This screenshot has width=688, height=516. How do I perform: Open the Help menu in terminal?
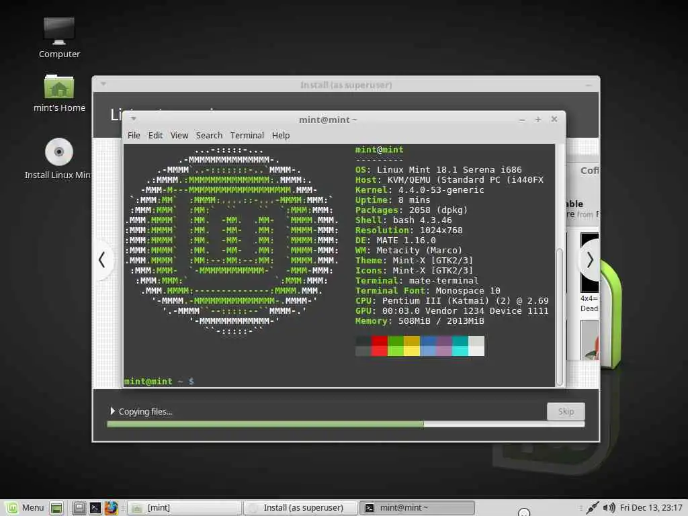coord(280,136)
